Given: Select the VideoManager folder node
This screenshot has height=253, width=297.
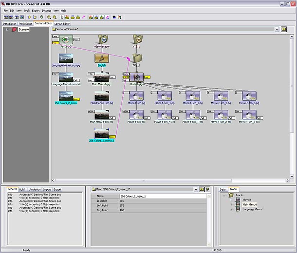Looking at the screenshot, I should coord(102,39).
